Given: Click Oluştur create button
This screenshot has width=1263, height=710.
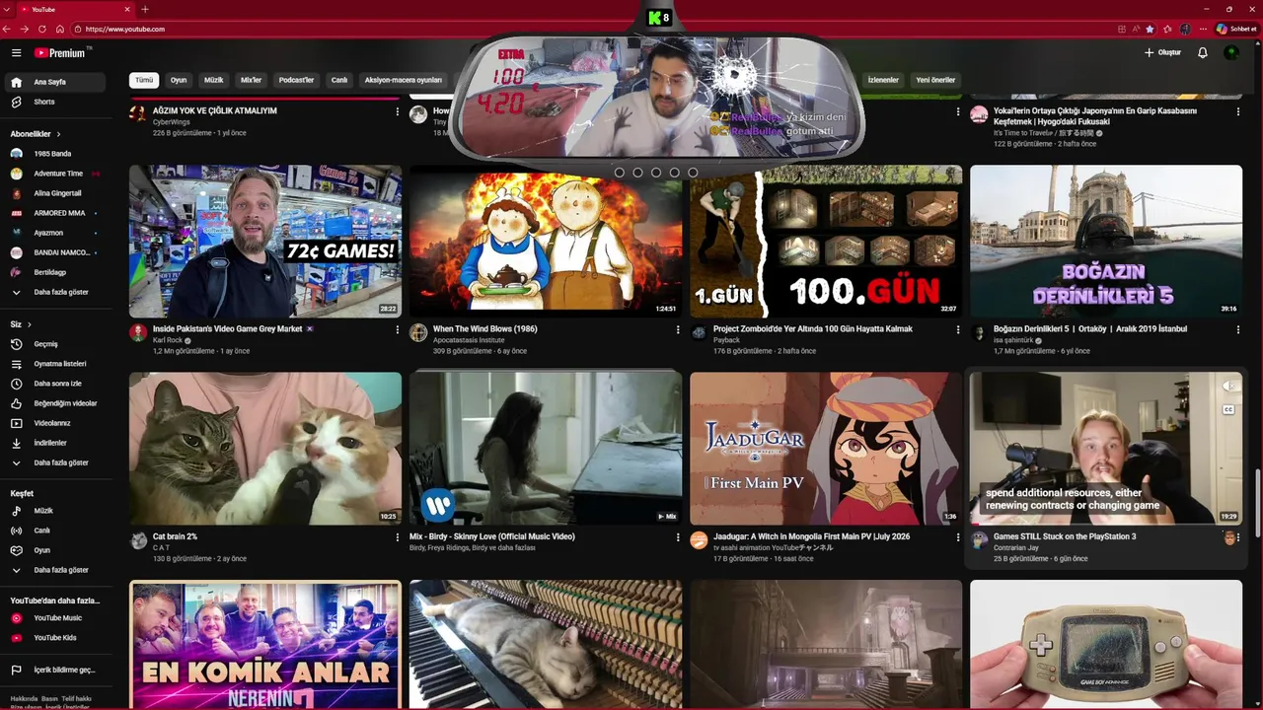Looking at the screenshot, I should point(1162,52).
